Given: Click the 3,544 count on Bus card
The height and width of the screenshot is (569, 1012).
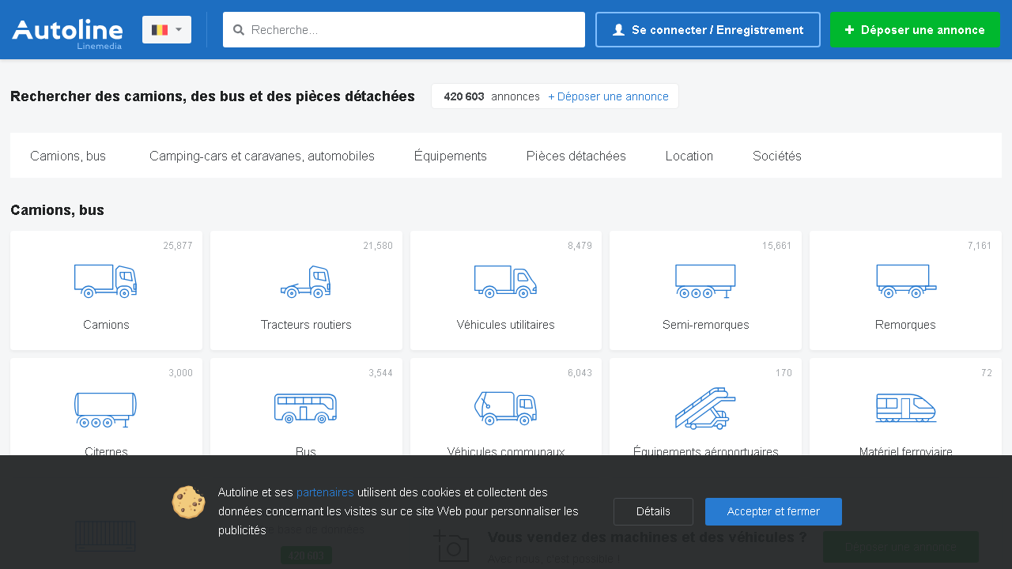Looking at the screenshot, I should tap(380, 373).
